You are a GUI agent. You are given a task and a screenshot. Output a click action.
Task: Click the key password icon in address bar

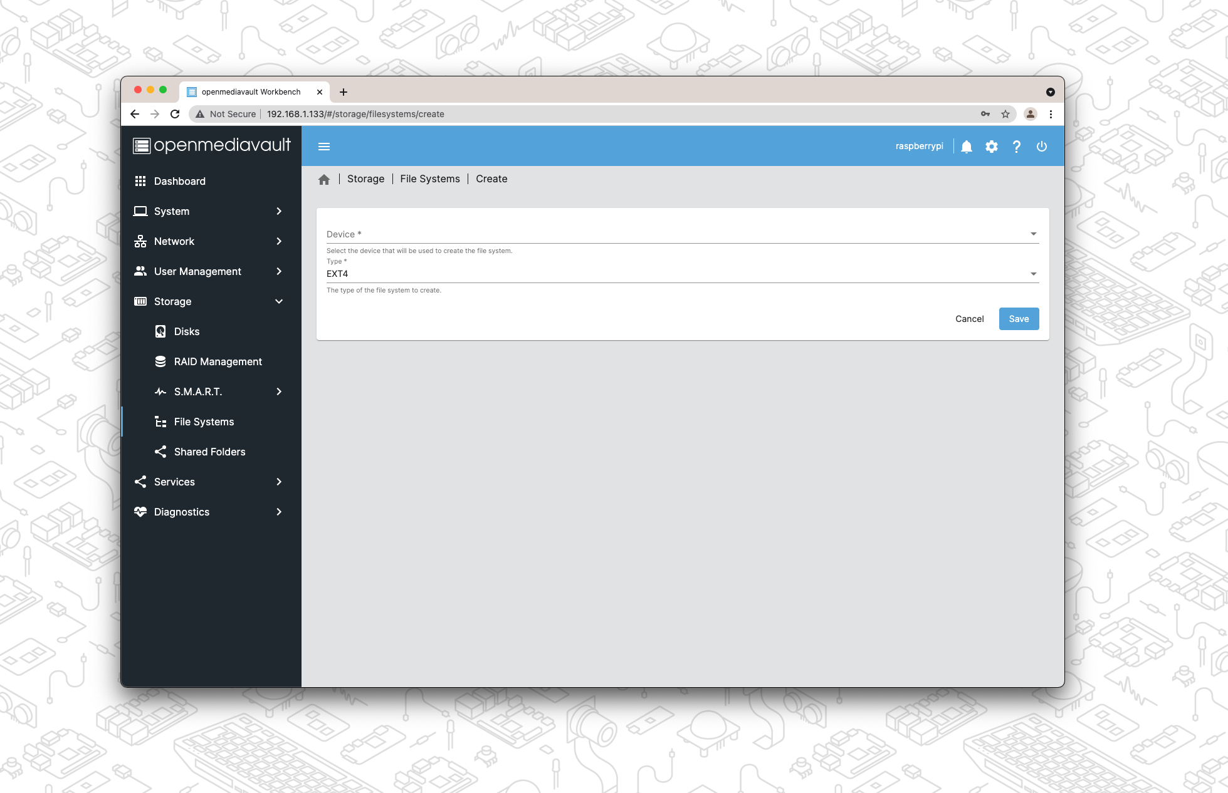985,114
